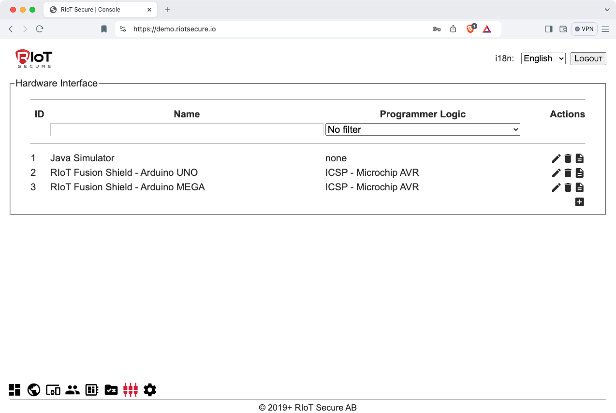616x413 pixels.
Task: Open the folder check icon in bottom navigation
Action: coord(111,390)
